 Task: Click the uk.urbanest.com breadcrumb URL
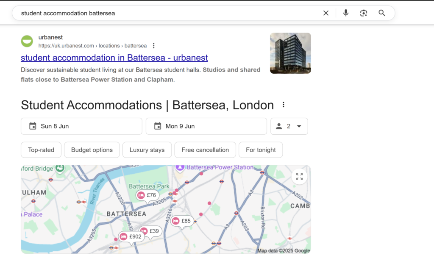pyautogui.click(x=92, y=46)
